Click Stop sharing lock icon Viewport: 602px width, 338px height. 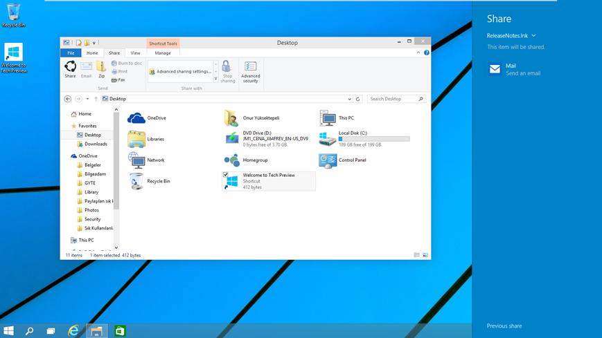pos(227,72)
